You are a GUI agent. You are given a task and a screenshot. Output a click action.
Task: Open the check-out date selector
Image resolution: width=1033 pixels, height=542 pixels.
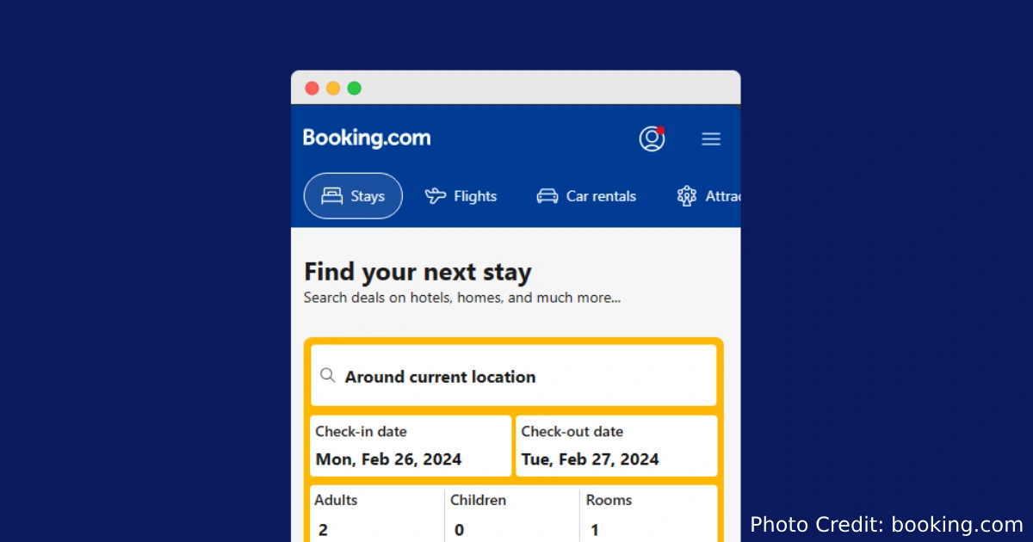[616, 446]
